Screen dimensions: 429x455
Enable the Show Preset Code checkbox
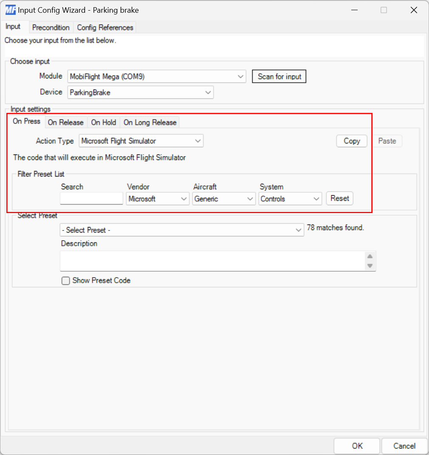(x=66, y=281)
